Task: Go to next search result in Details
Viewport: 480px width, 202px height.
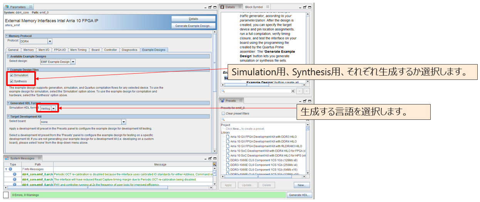Action: click(307, 91)
